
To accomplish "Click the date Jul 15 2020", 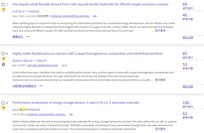I will (19, 114).
